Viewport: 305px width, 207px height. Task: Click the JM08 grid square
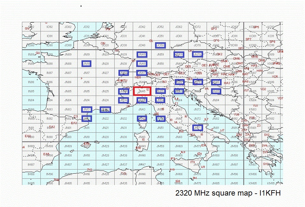tap(68, 155)
